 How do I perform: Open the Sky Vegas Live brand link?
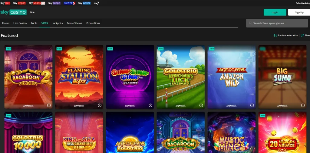click(x=37, y=3)
